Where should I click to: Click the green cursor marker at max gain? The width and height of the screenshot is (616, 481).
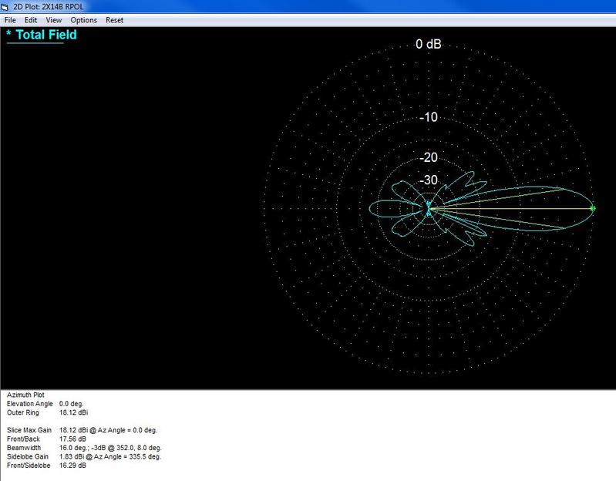[x=593, y=208]
